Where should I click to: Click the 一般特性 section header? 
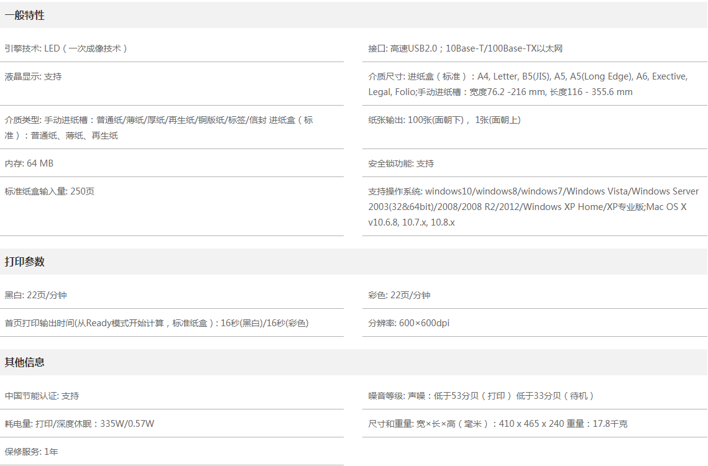tap(25, 16)
